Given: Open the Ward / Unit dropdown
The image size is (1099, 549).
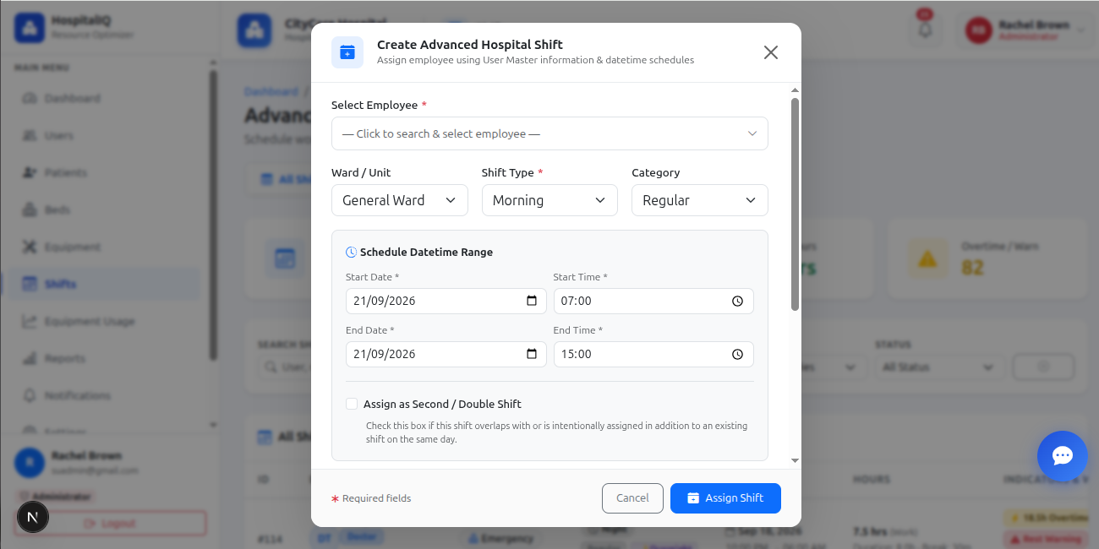Looking at the screenshot, I should [x=400, y=200].
